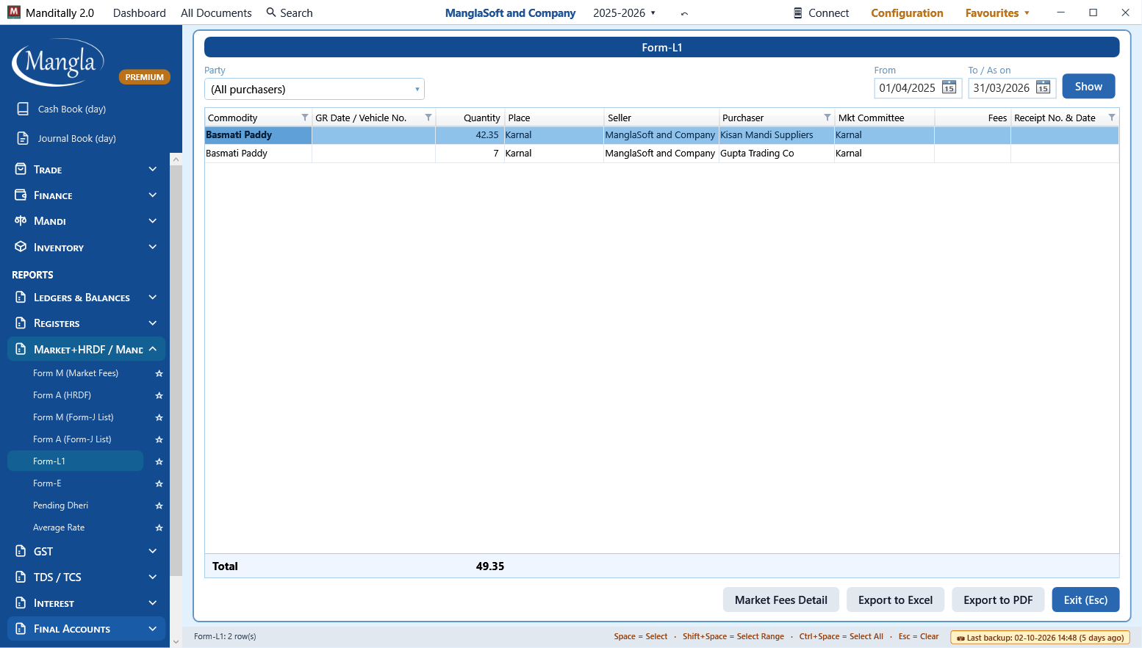Star the Form M (Form-J List) report
1142x648 pixels.
pyautogui.click(x=159, y=417)
